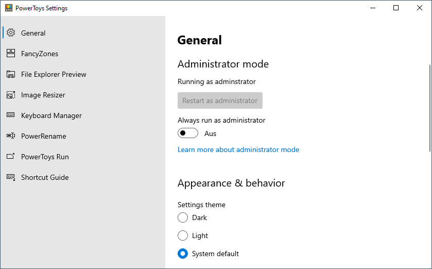Minimize the PowerToys Settings window

[x=372, y=8]
